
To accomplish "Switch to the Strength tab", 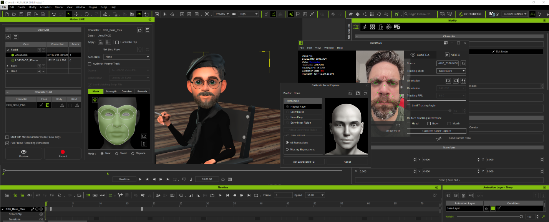I will click(111, 91).
